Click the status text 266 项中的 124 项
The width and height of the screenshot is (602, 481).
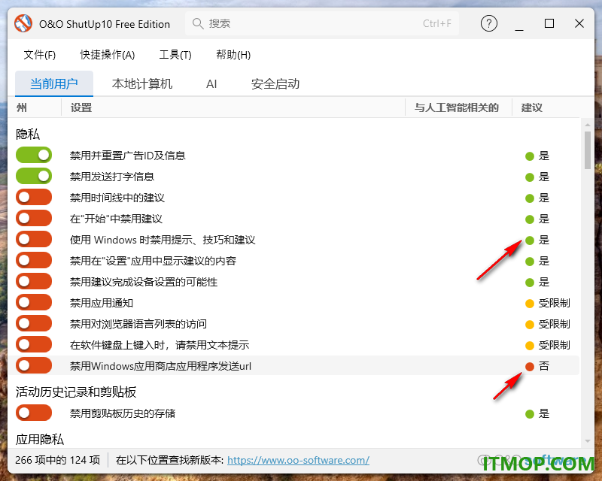[x=58, y=460]
